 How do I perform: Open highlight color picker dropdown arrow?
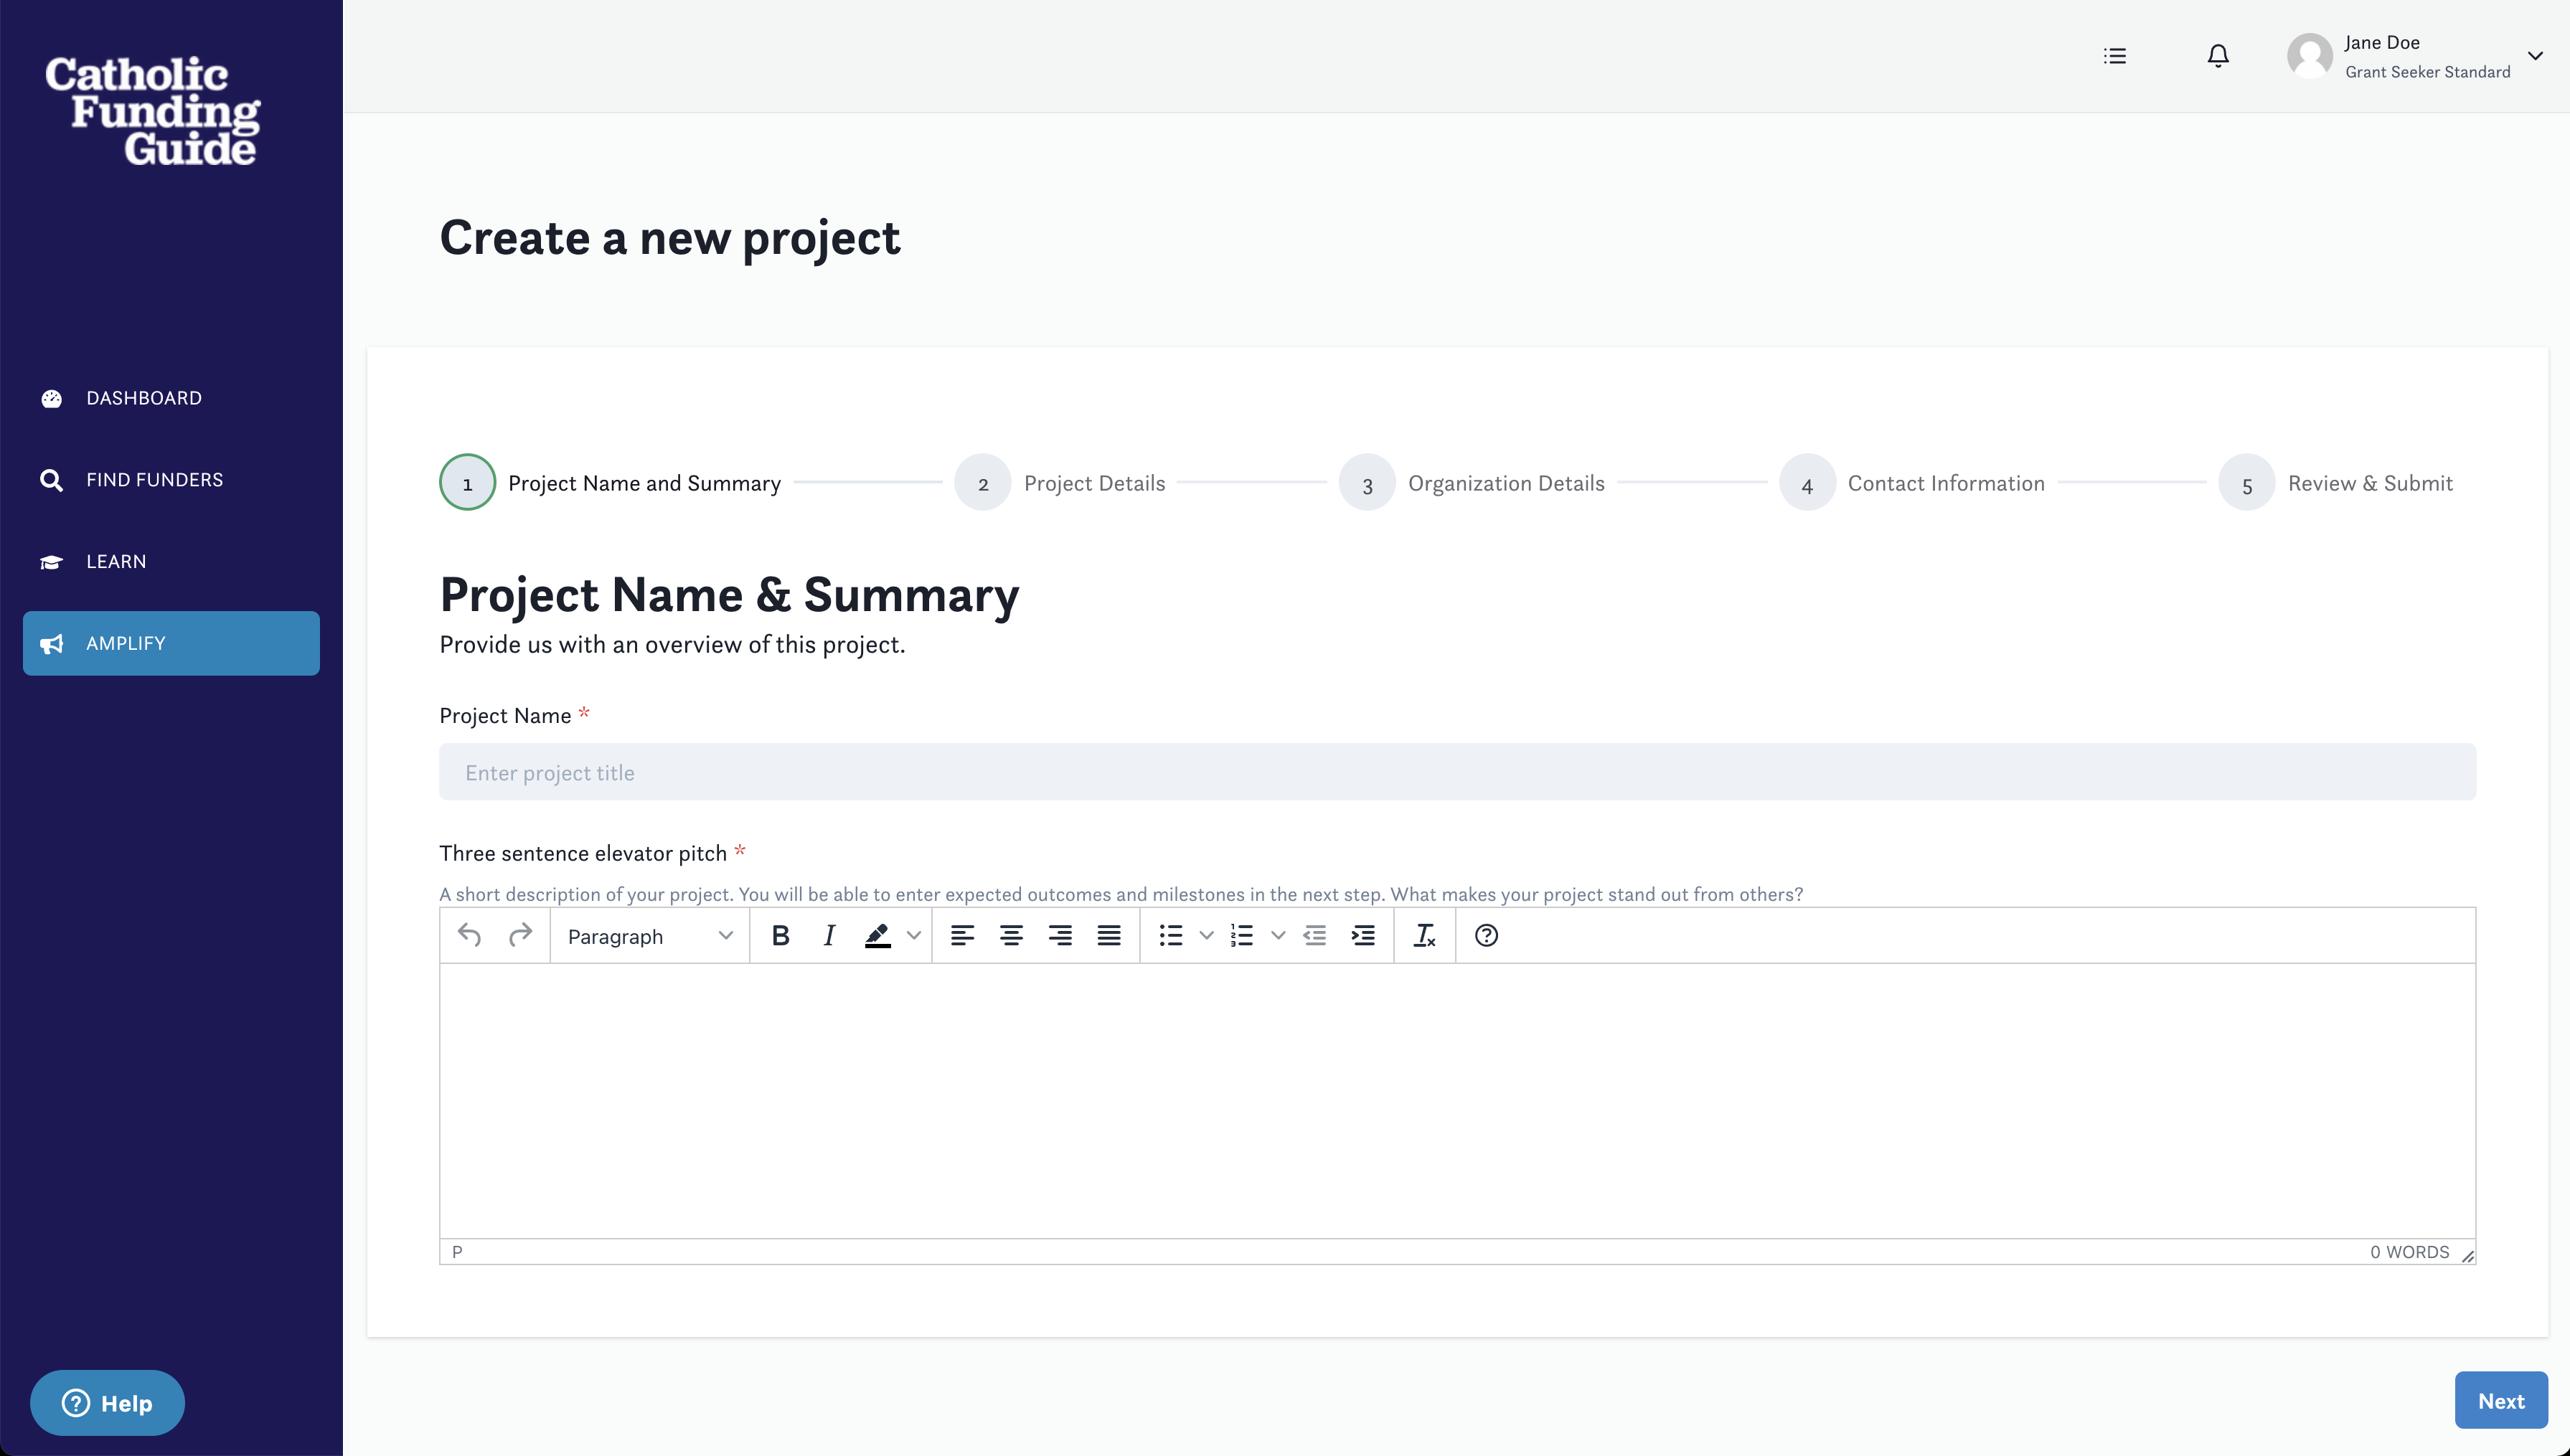coord(913,935)
